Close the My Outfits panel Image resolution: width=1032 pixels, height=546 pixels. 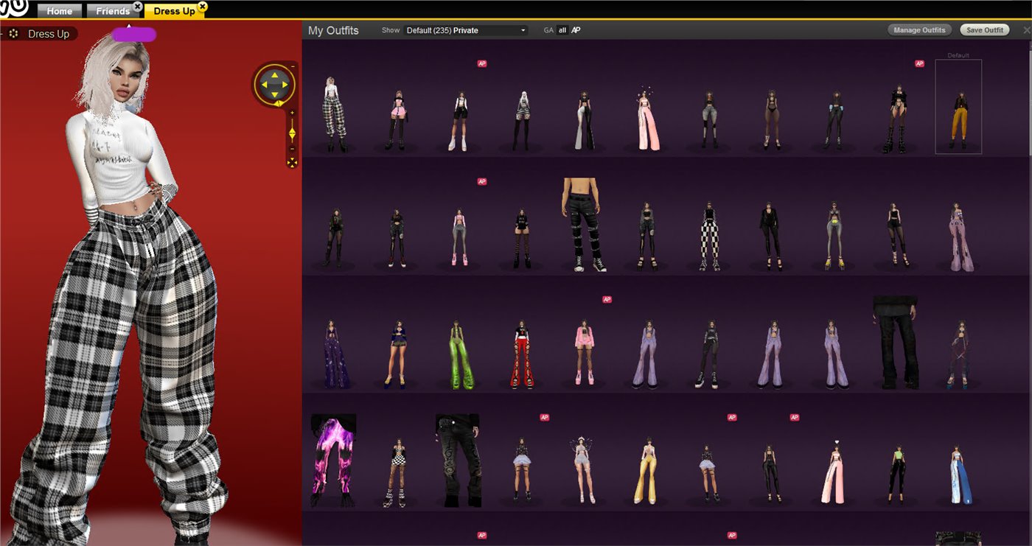[1027, 30]
